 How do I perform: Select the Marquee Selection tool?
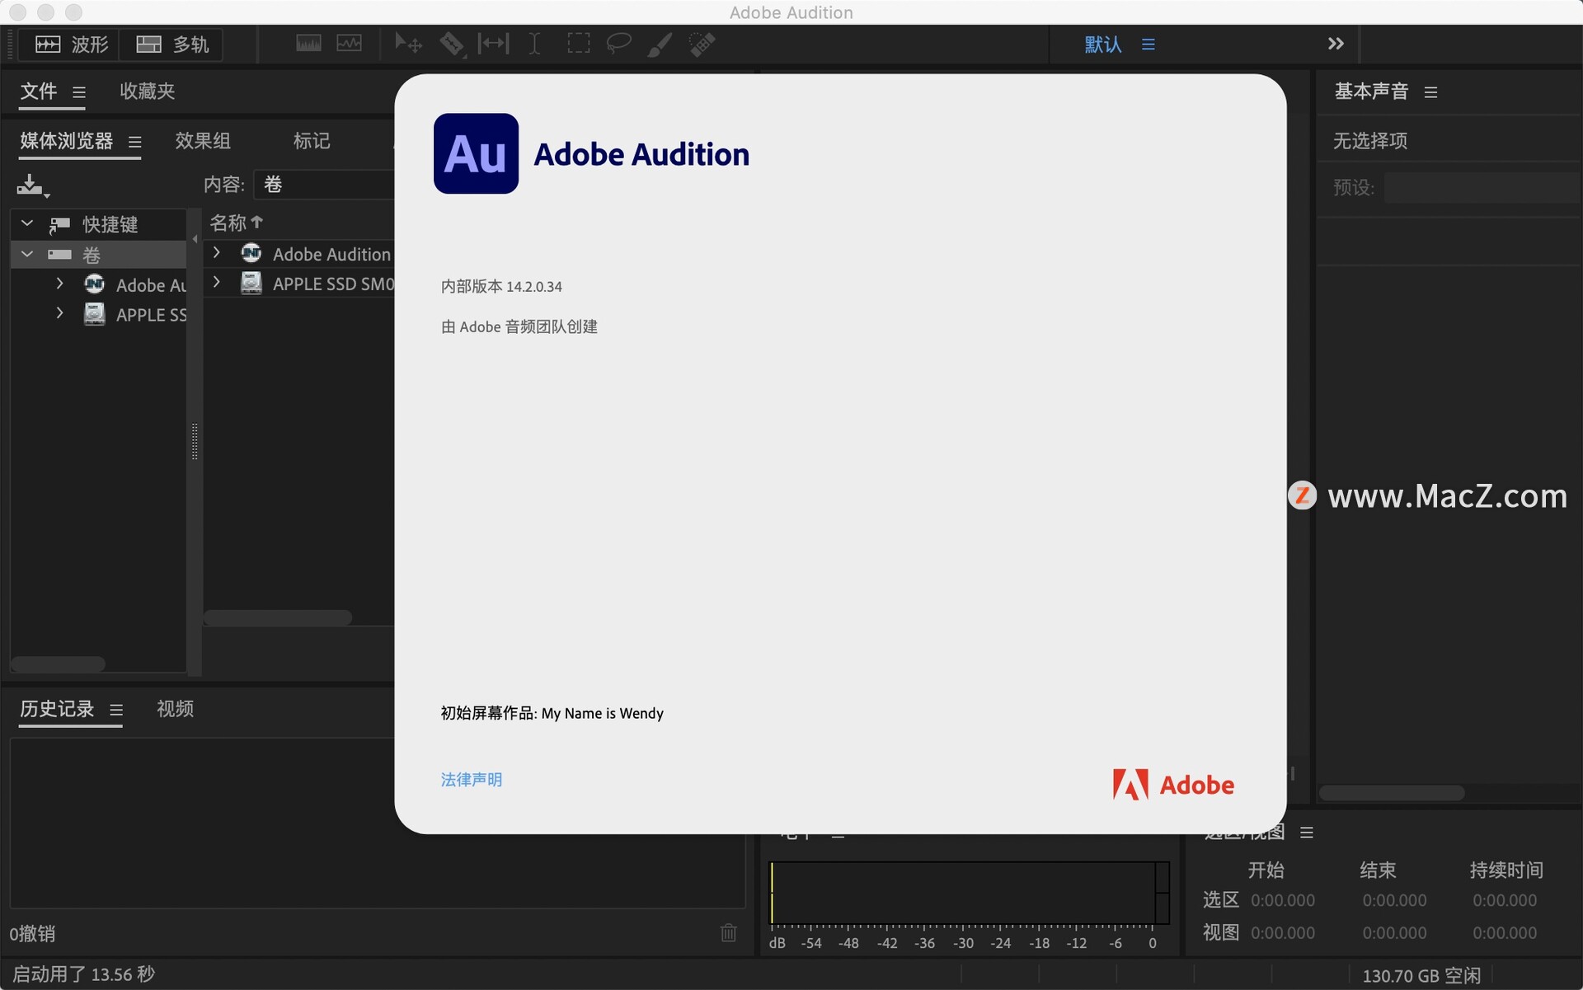pos(578,44)
